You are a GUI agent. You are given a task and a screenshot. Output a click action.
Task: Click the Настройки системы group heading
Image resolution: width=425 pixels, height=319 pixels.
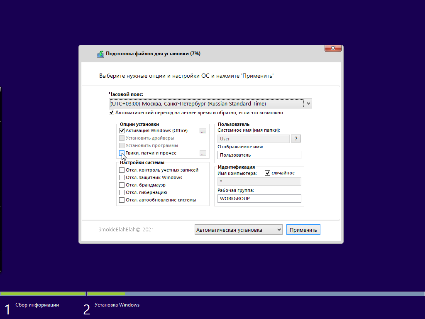(142, 162)
